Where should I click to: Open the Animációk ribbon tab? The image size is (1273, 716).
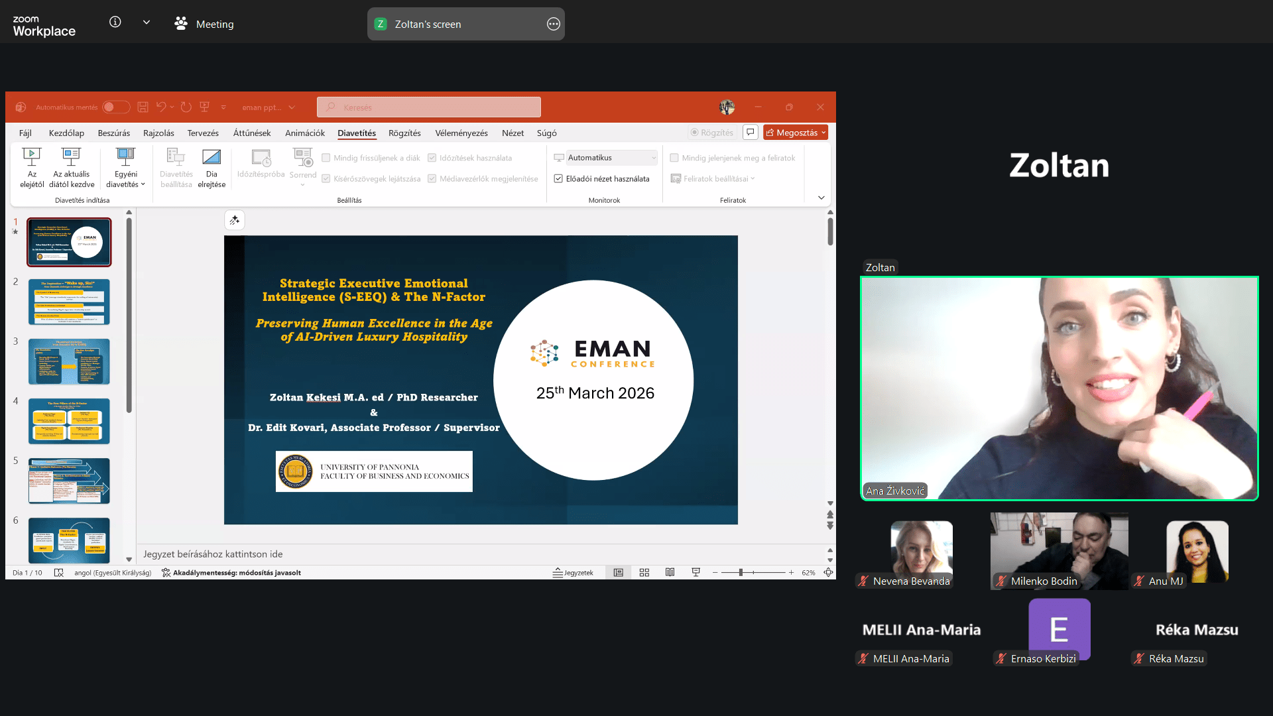[305, 133]
